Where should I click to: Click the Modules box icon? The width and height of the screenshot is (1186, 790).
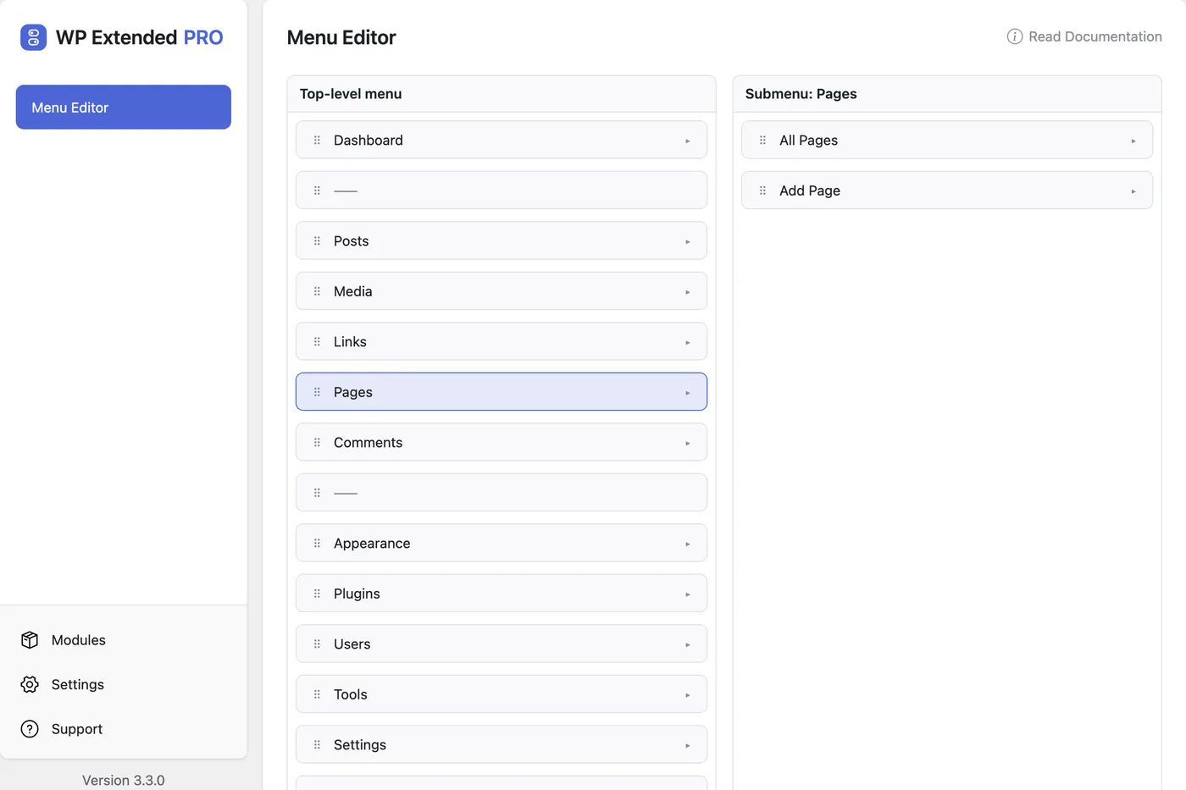30,640
